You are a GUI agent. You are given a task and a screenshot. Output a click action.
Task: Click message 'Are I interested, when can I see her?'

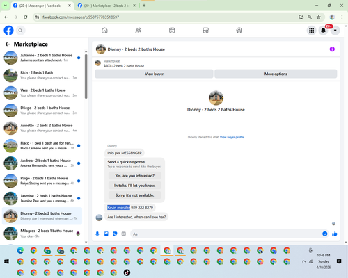pyautogui.click(x=136, y=217)
